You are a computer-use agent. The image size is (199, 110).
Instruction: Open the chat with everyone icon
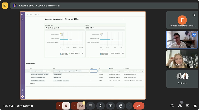(x=187, y=106)
